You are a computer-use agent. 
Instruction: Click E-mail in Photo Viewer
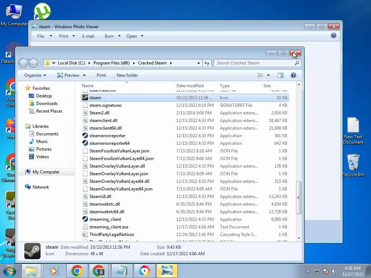coord(88,36)
